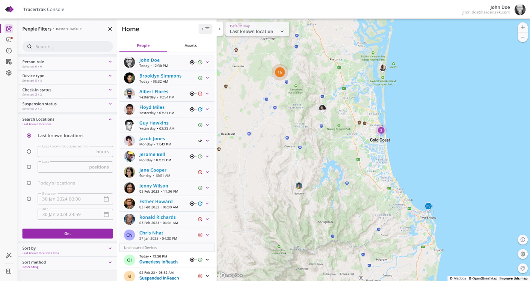Open settings gear in left sidebar
Screen dimensions: 530x281
[9, 73]
